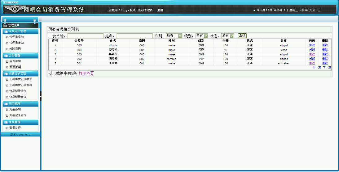The height and width of the screenshot is (172, 339).
Task: Click the date text in the header
Action: click(288, 10)
